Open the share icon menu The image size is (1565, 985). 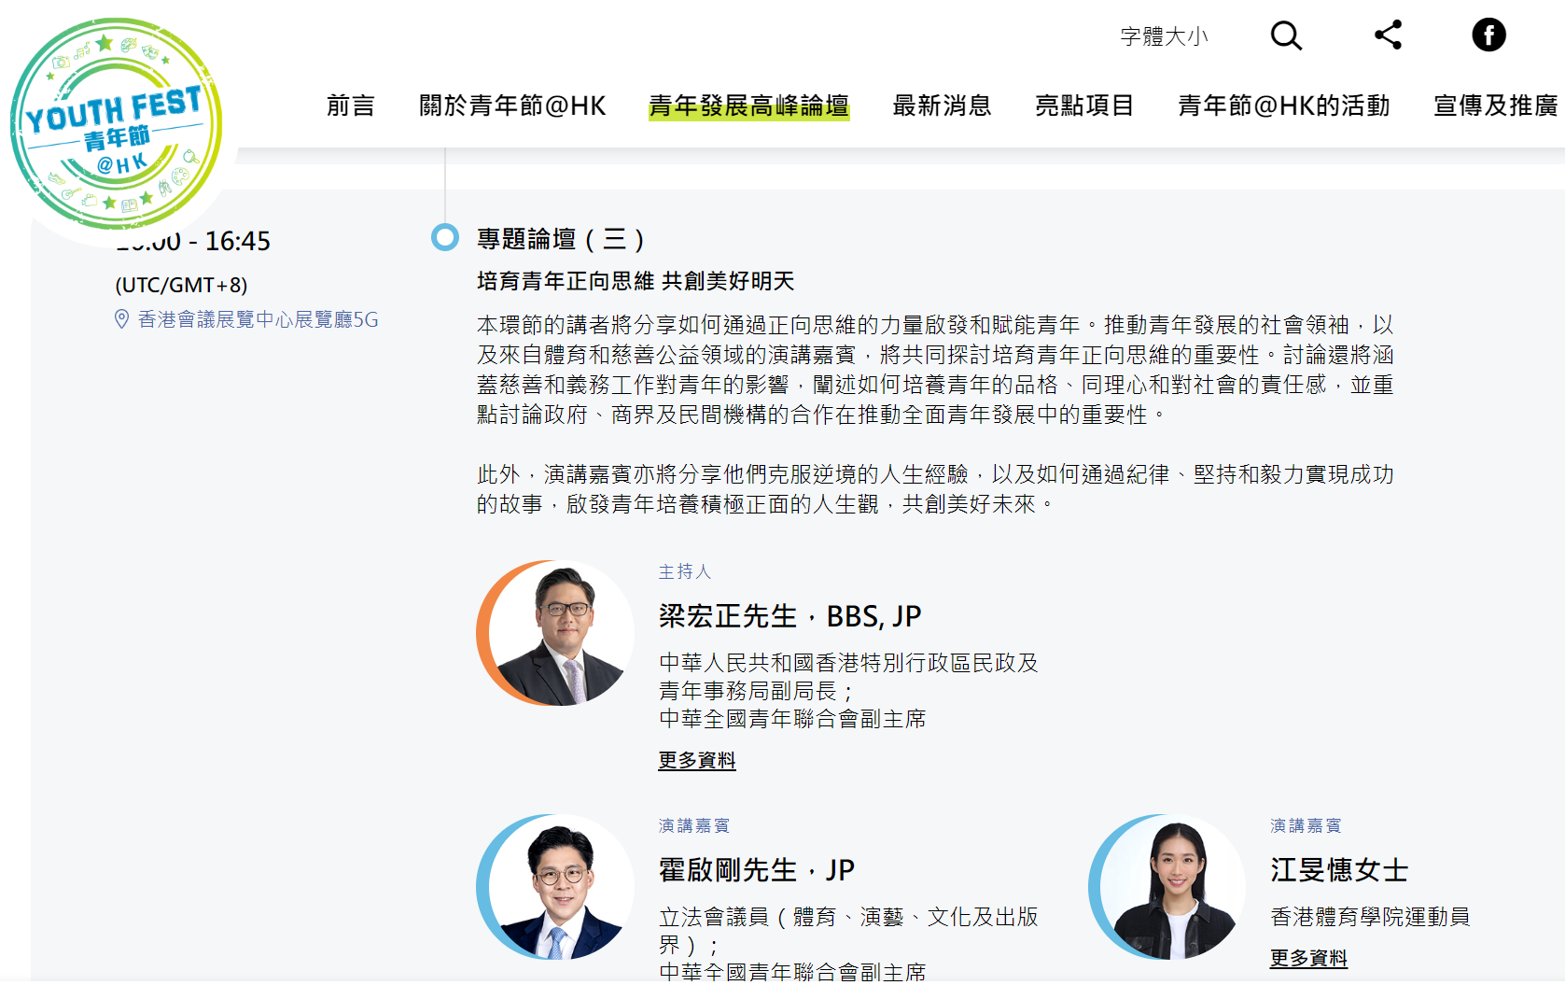pyautogui.click(x=1388, y=35)
